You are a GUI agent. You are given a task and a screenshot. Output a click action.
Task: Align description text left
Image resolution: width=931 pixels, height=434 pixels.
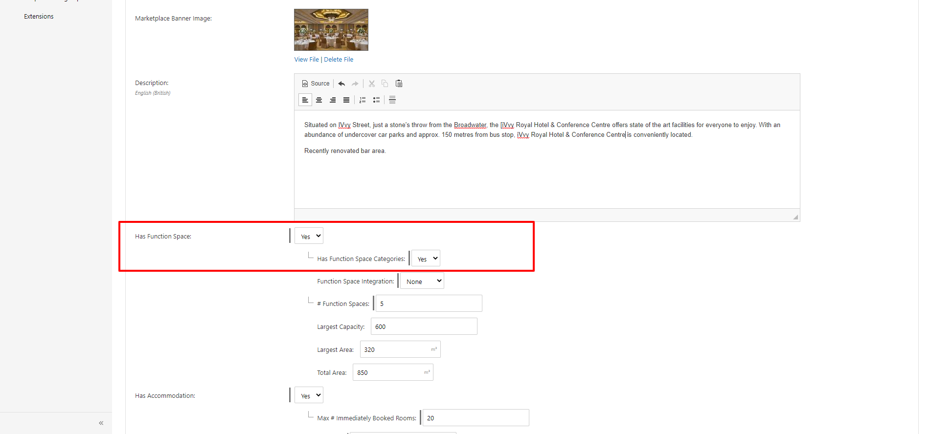(x=305, y=100)
